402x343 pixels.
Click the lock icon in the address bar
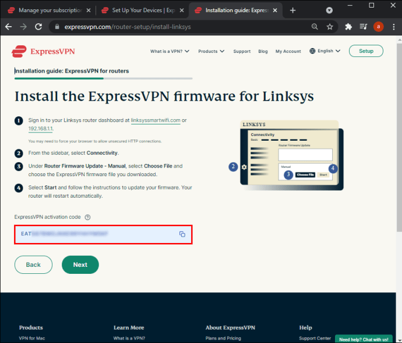point(57,27)
